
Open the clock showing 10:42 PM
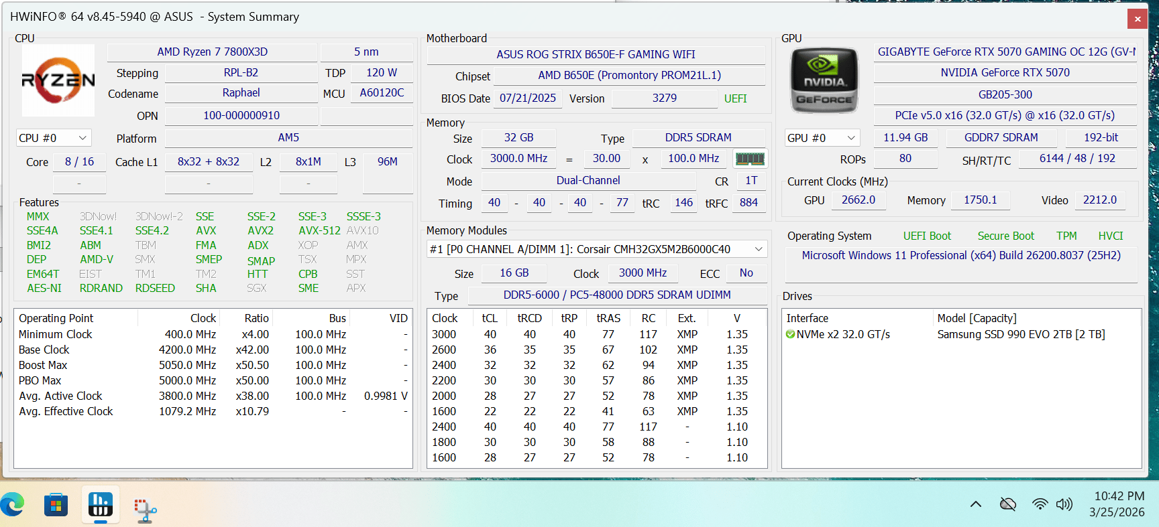[x=1119, y=496]
